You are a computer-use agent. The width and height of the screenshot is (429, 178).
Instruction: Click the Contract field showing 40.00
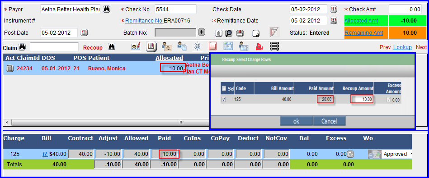81,154
